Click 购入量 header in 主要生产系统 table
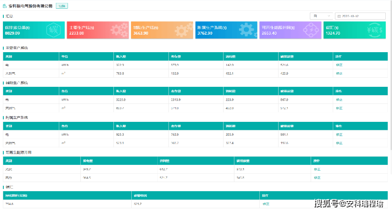The width and height of the screenshot is (392, 212). [121, 57]
